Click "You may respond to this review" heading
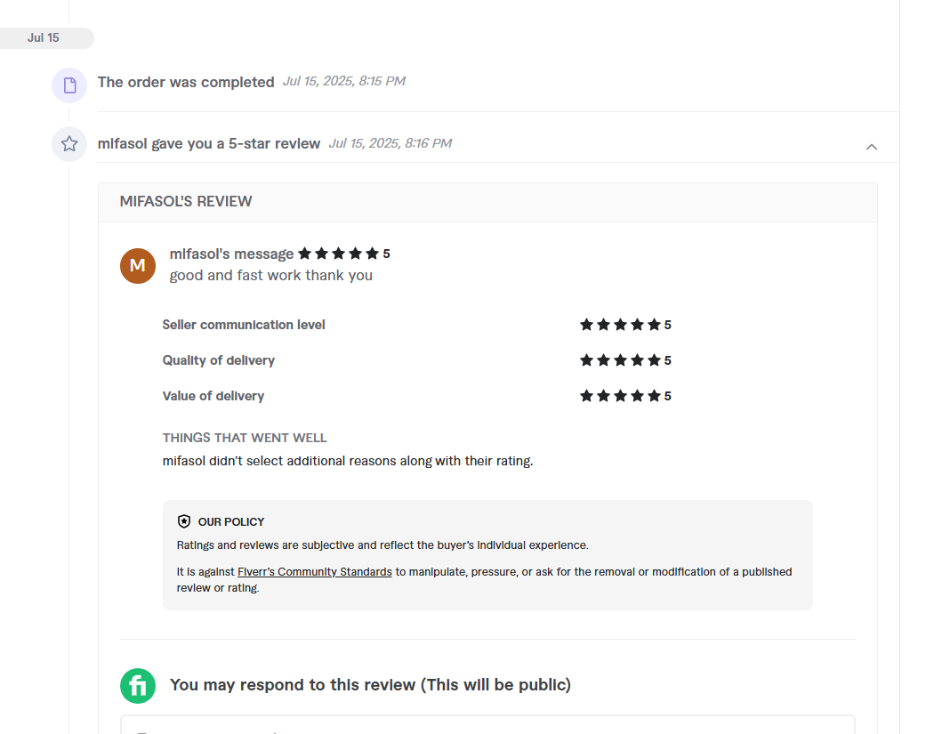The image size is (926, 734). [x=370, y=685]
